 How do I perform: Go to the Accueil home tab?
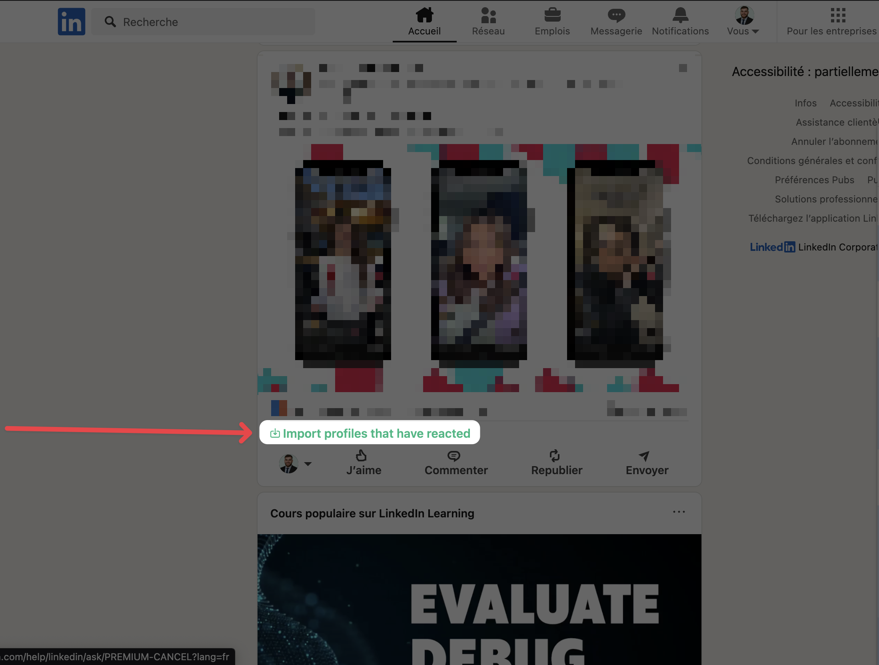[x=424, y=22]
